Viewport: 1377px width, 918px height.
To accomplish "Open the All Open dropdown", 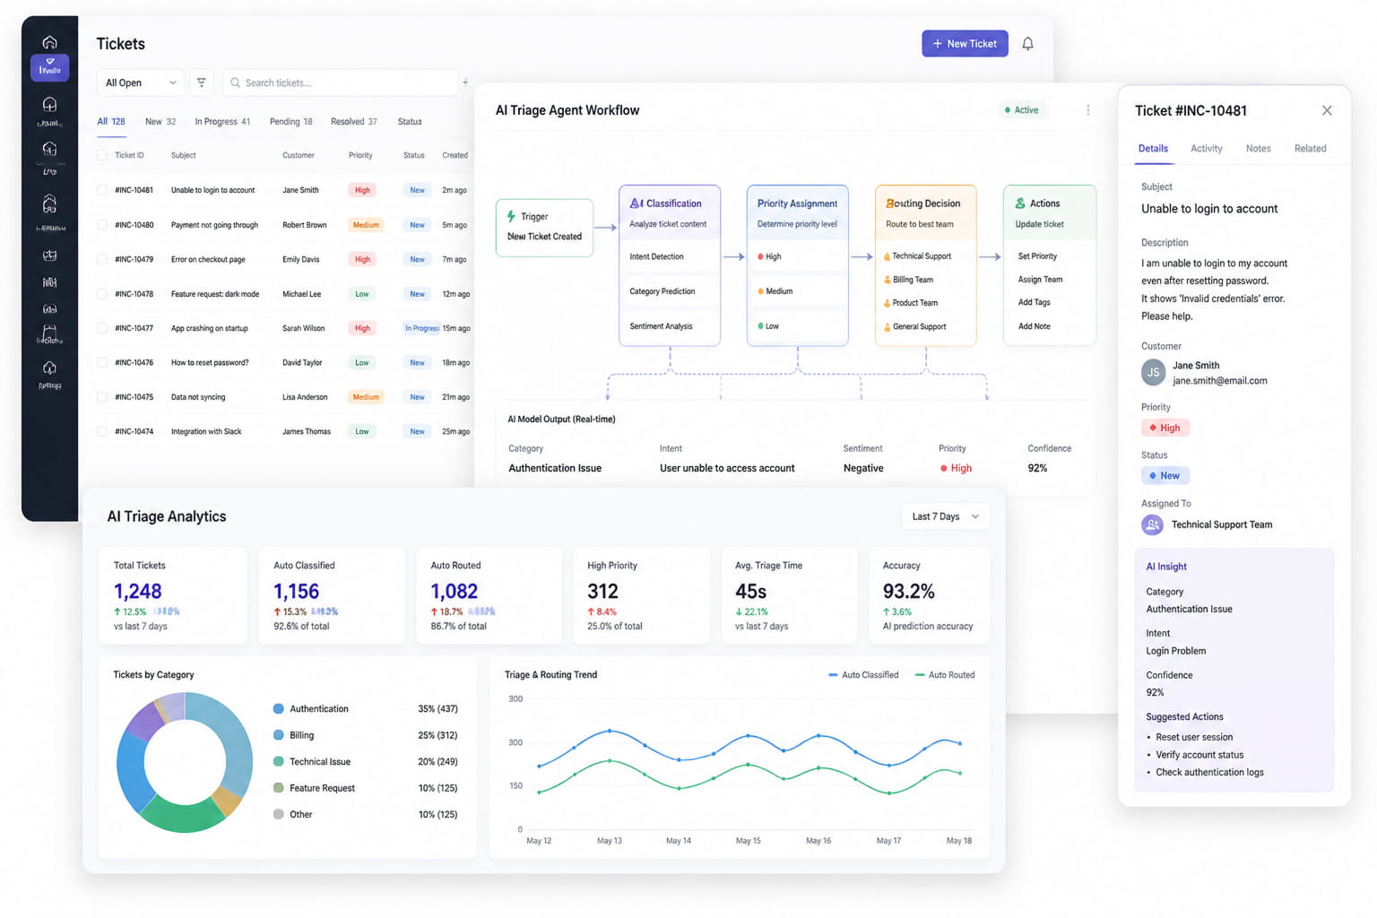I will point(140,82).
